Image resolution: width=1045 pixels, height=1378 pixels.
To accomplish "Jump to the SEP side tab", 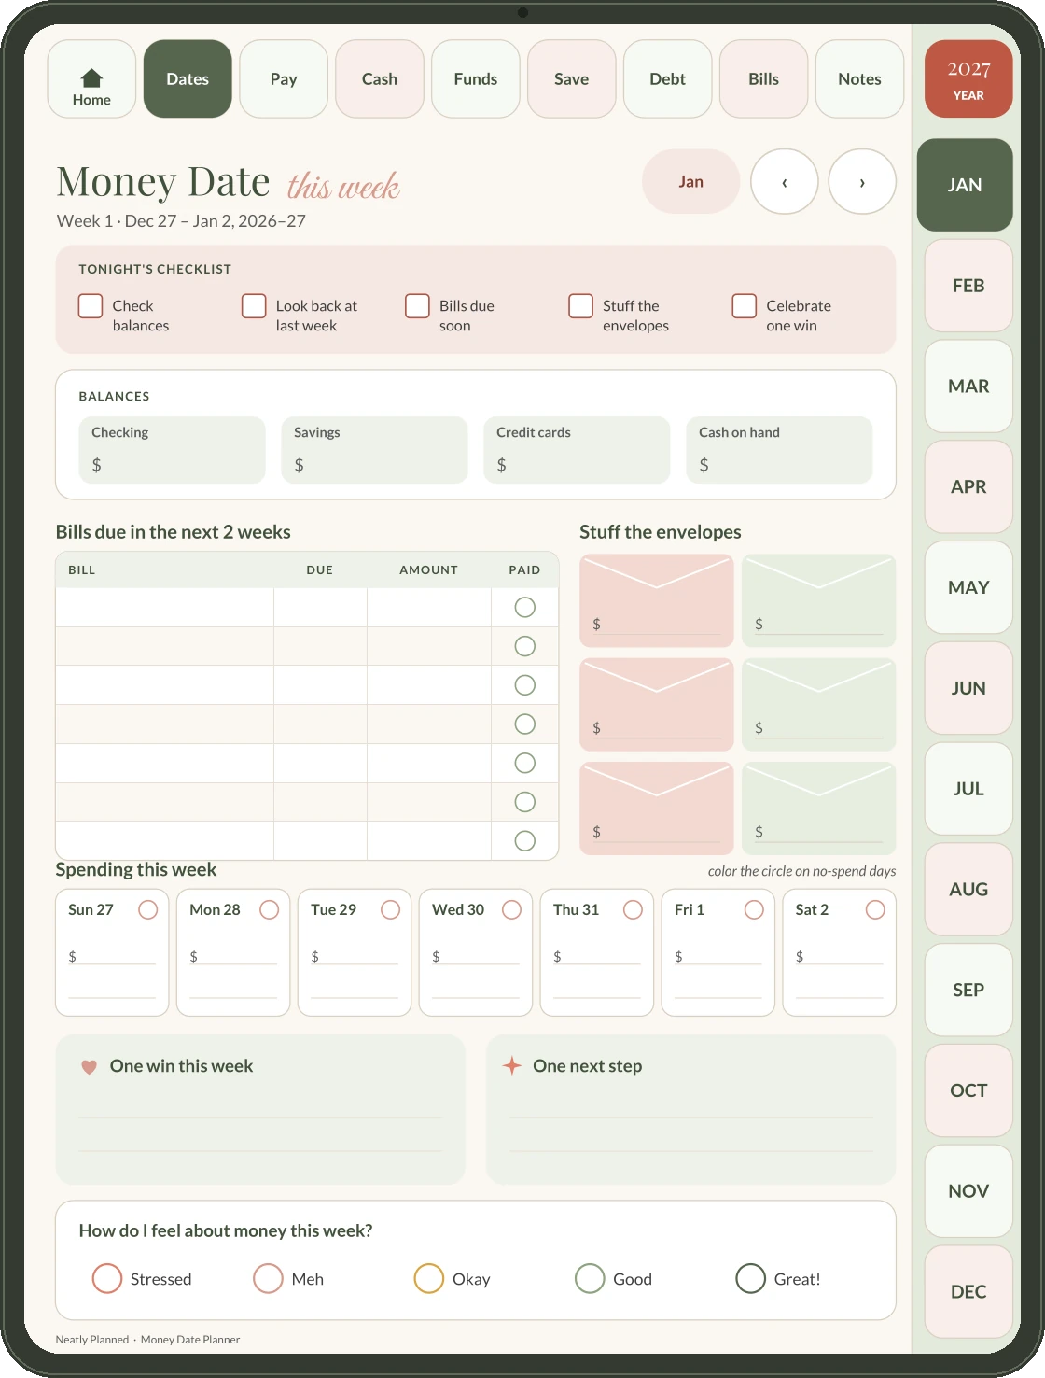I will (x=968, y=990).
